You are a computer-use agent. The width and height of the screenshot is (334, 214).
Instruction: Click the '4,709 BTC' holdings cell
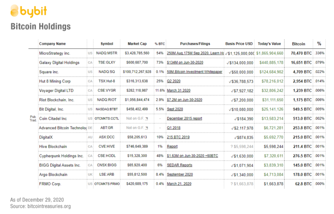coord(302,72)
